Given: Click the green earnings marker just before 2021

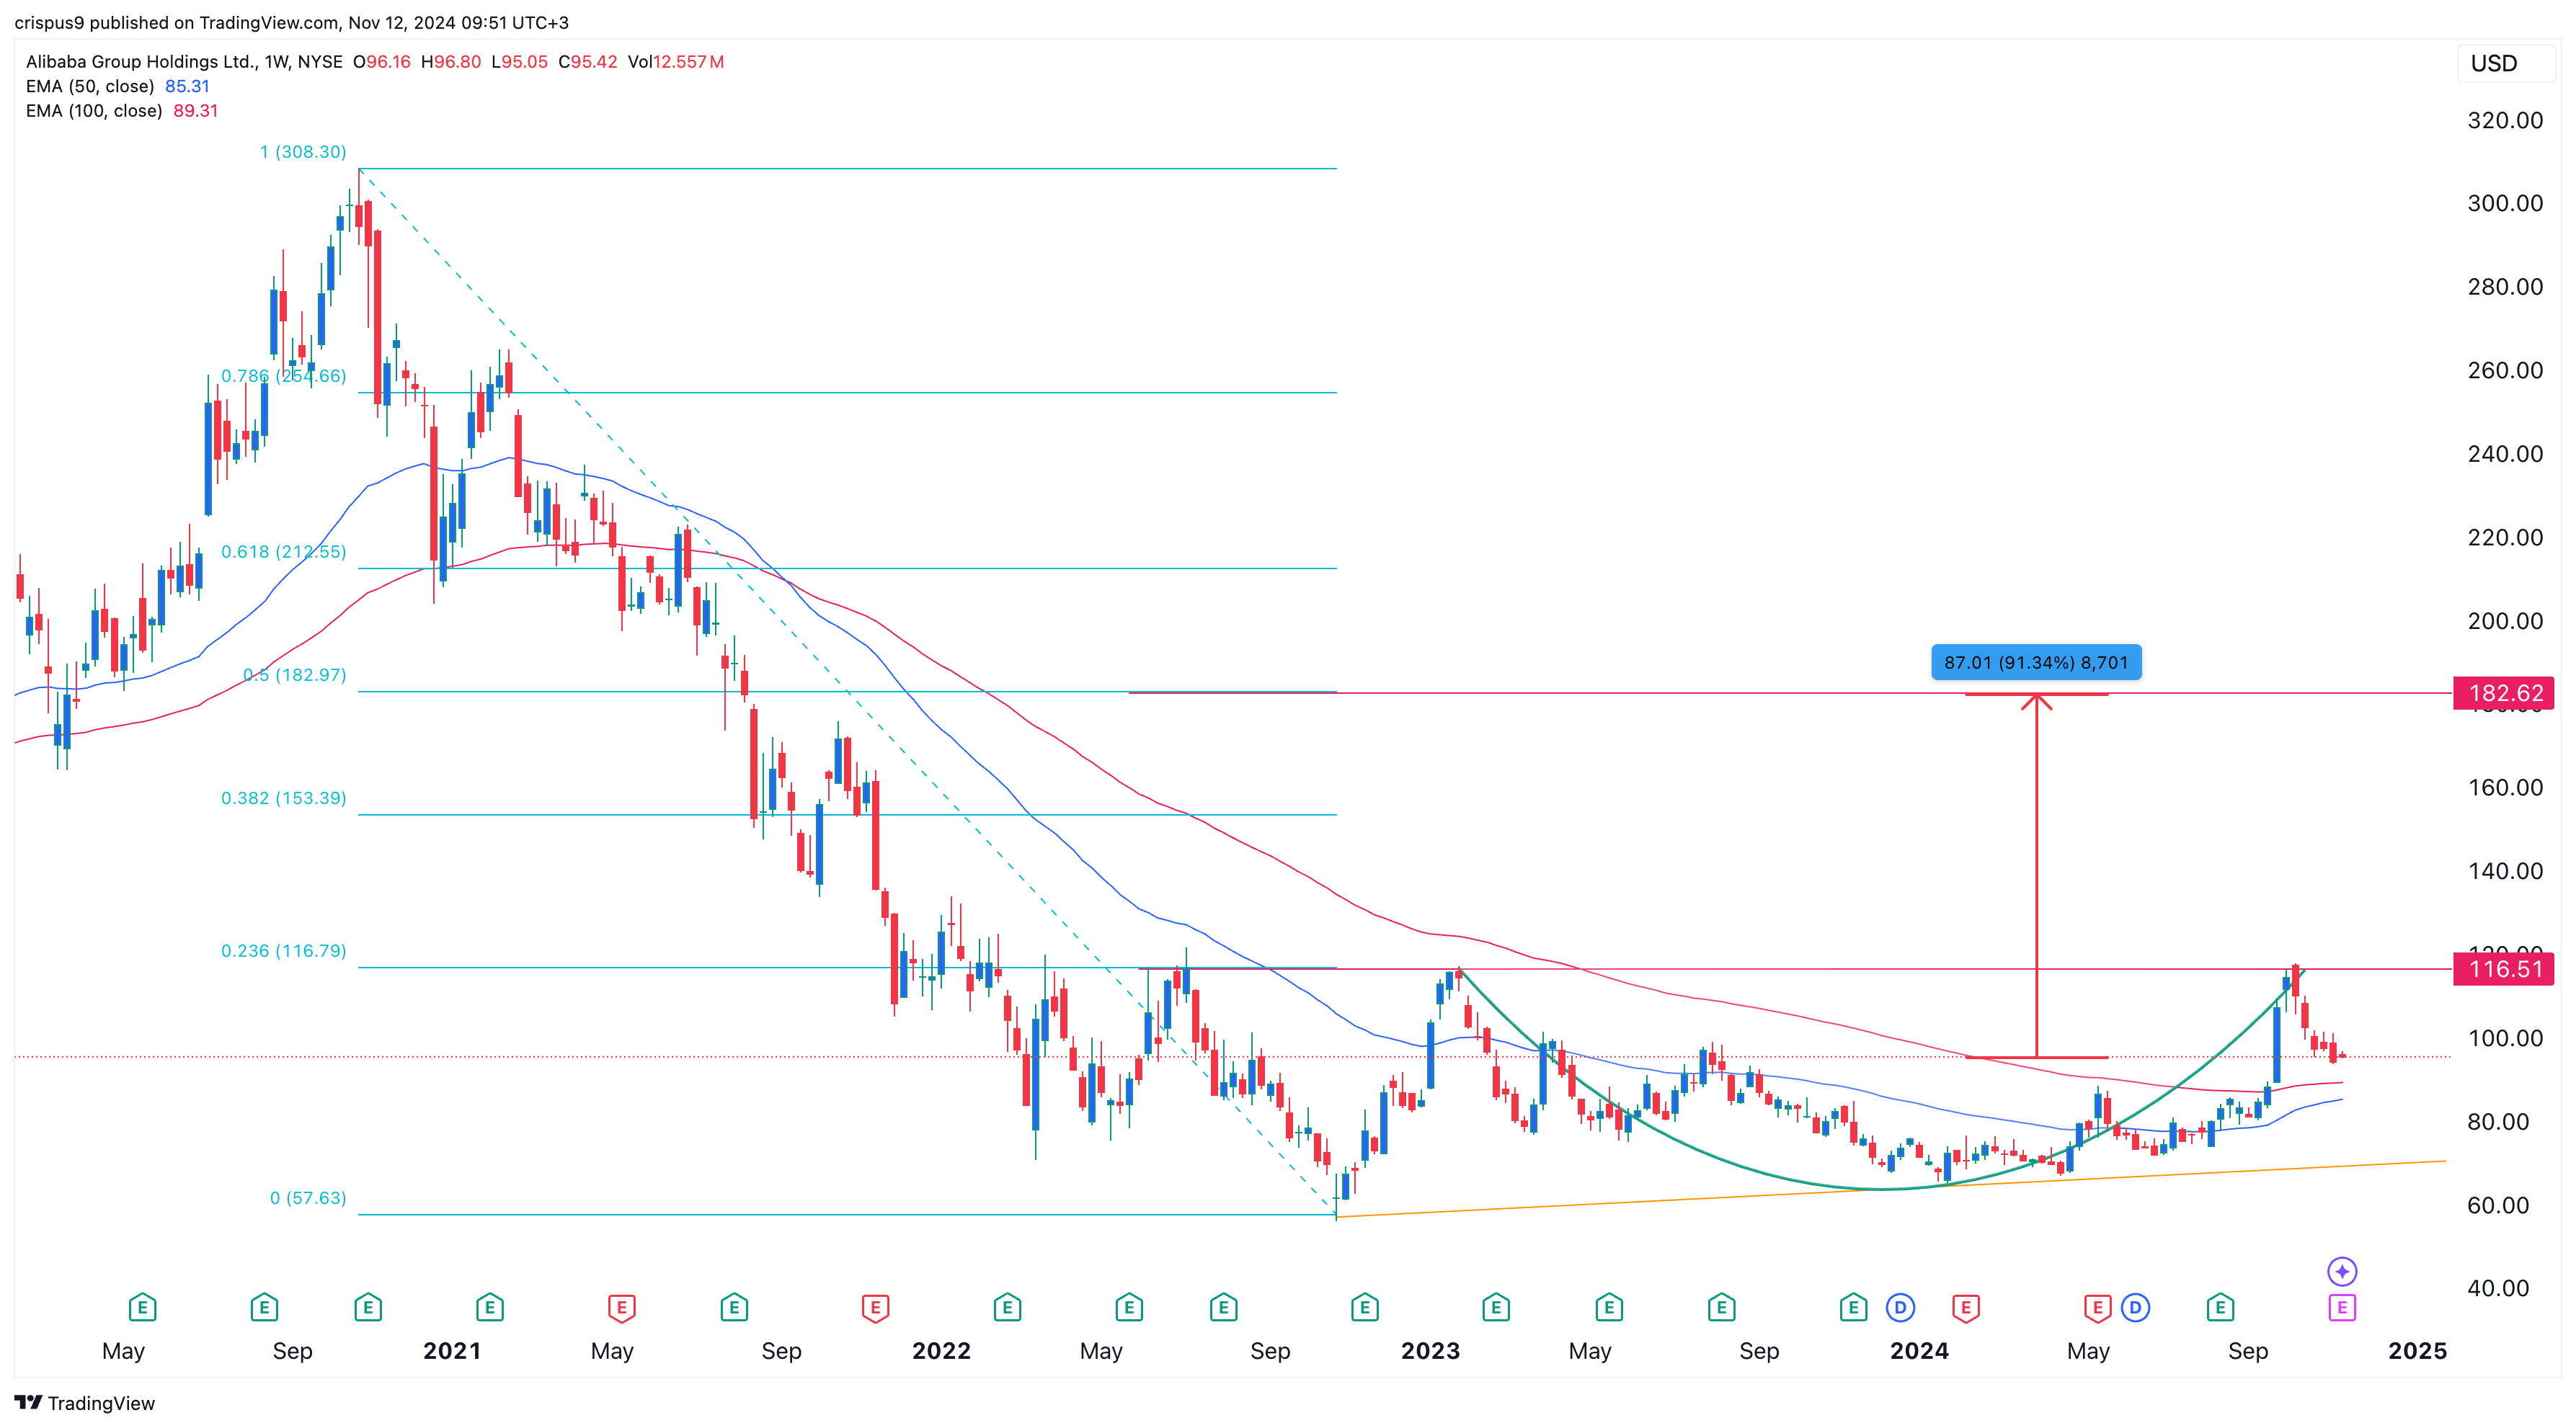Looking at the screenshot, I should pyautogui.click(x=368, y=1307).
